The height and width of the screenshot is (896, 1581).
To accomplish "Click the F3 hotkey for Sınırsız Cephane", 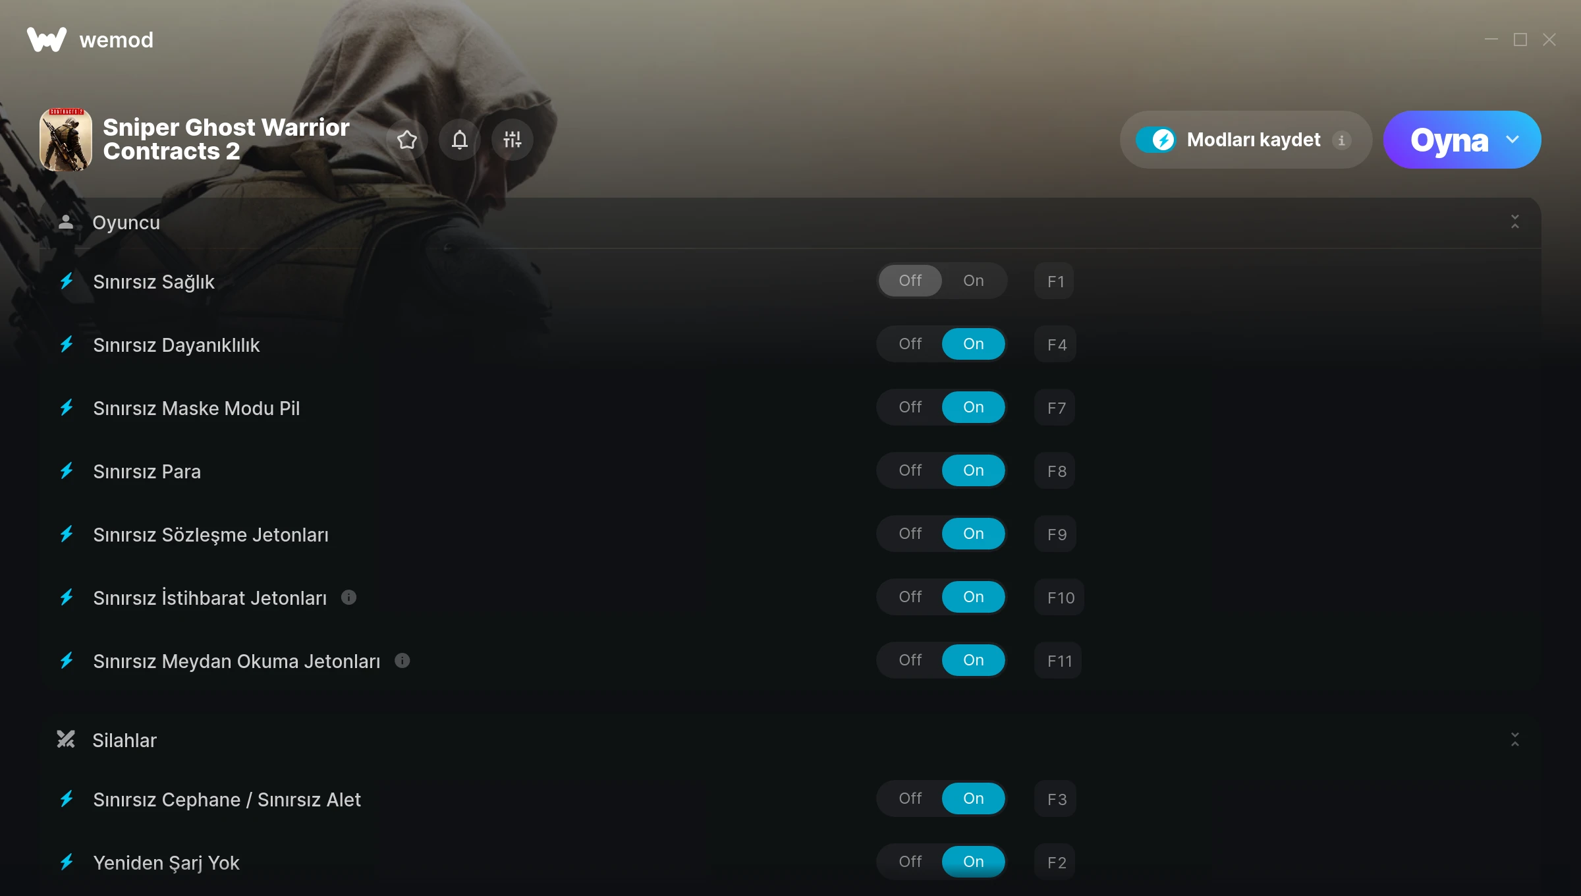I will pyautogui.click(x=1056, y=799).
